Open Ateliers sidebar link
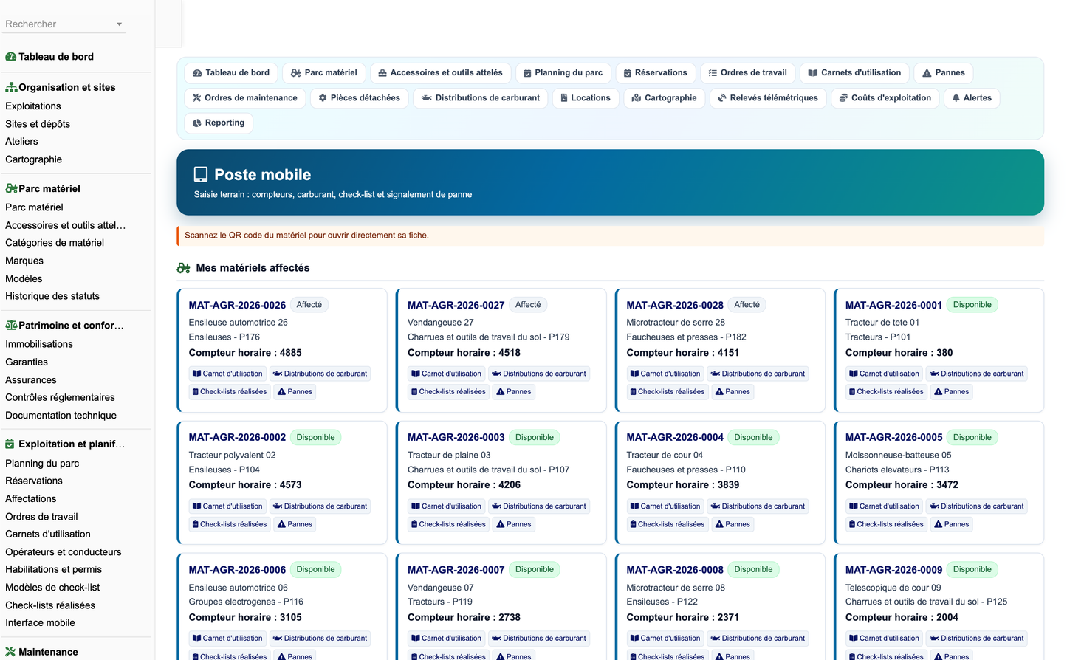This screenshot has height=660, width=1067. click(21, 141)
